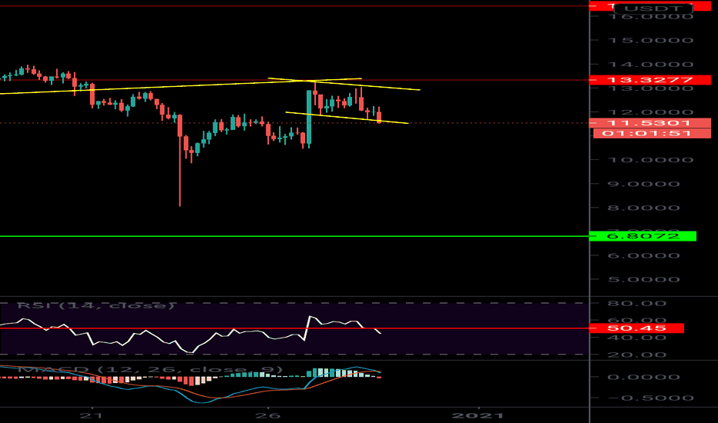
Task: Click the tall green breakout candle
Action: pos(309,118)
